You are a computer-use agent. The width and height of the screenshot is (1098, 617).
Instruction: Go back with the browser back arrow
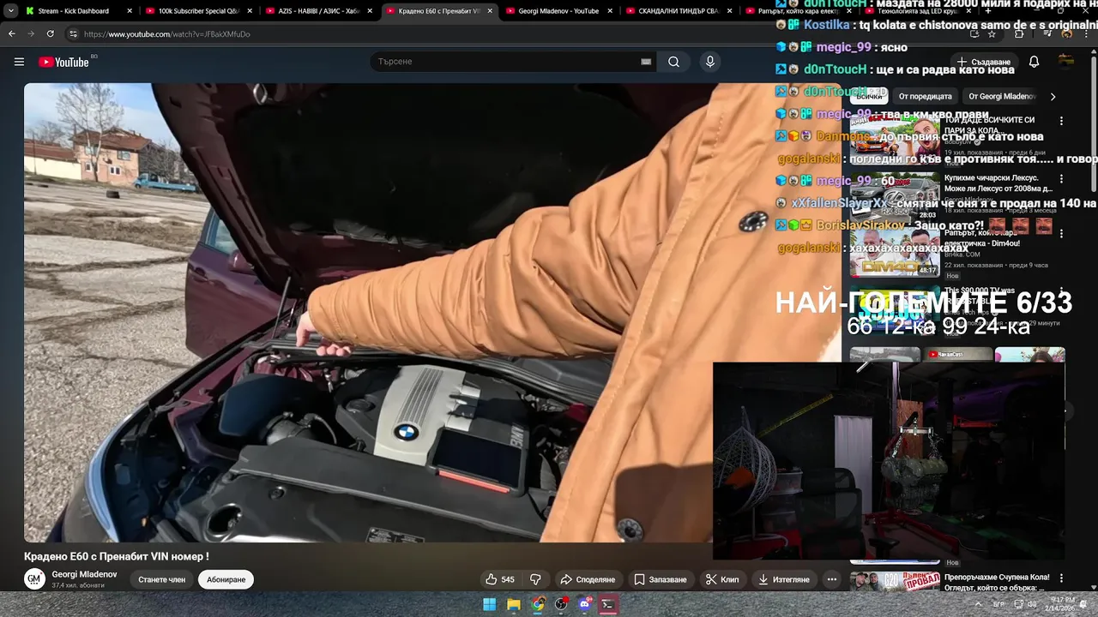pyautogui.click(x=12, y=33)
